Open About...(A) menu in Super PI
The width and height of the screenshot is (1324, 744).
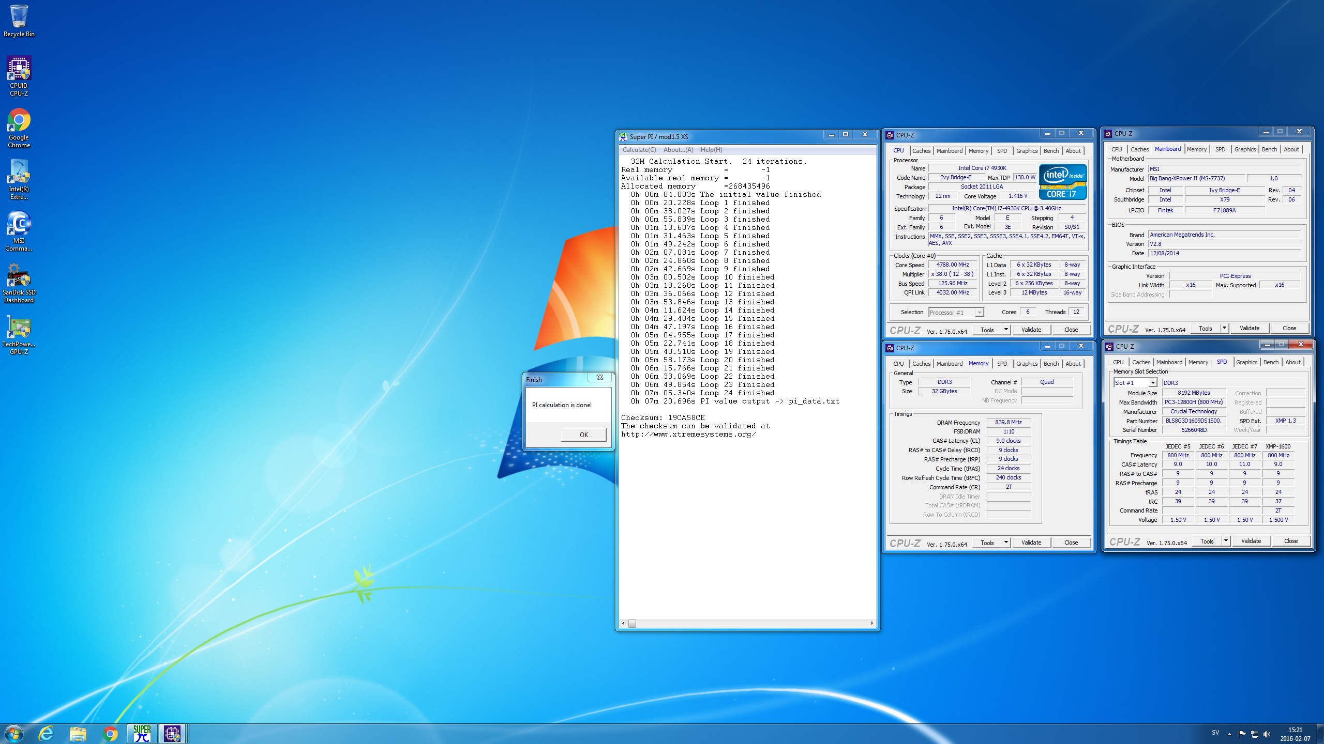click(x=678, y=150)
